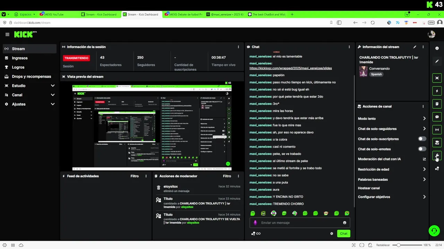Adjust the browser zoom slider
The width and height of the screenshot is (444, 249).
click(x=407, y=245)
